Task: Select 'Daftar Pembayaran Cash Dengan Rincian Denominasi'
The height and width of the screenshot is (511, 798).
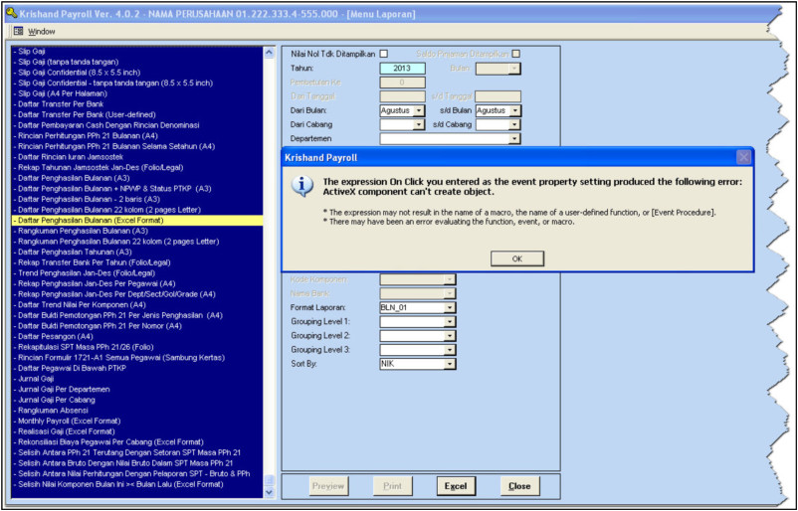Action: [137, 125]
